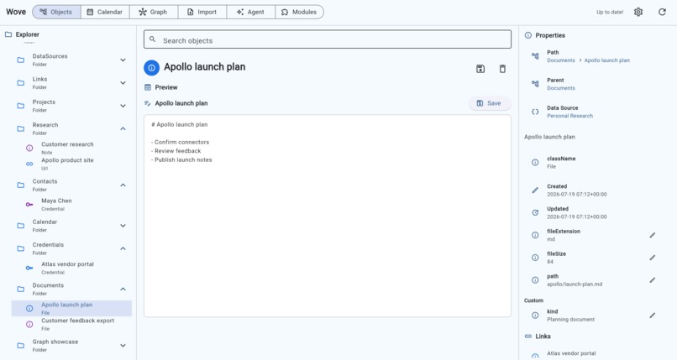
Task: Select Customer feedback export file
Action: pyautogui.click(x=71, y=324)
